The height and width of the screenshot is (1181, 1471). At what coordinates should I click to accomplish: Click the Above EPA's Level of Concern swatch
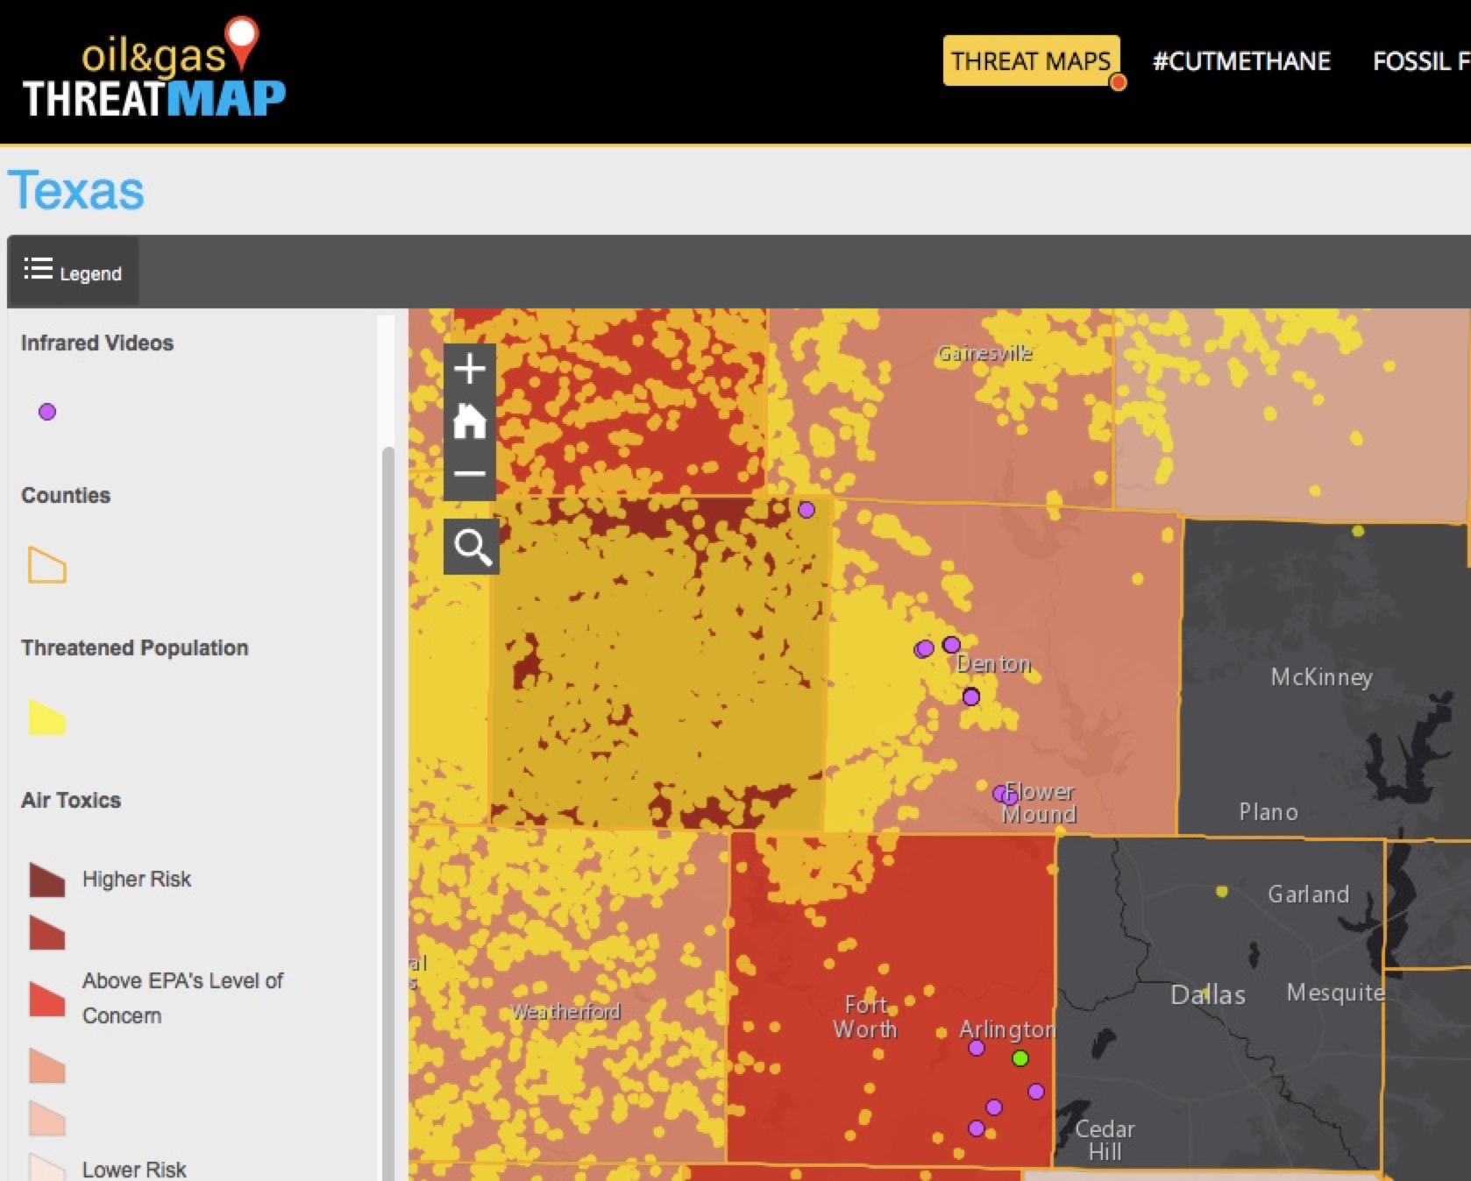pos(47,999)
